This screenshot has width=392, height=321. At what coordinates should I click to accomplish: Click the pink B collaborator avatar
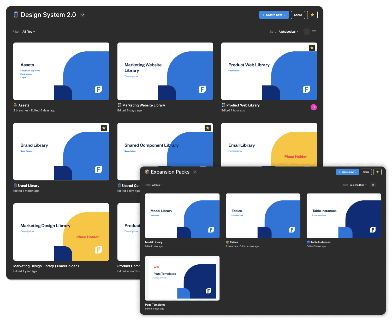313,107
